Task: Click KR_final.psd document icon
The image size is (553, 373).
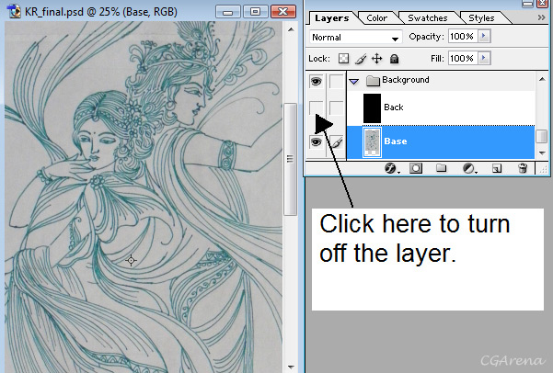Action: click(15, 11)
